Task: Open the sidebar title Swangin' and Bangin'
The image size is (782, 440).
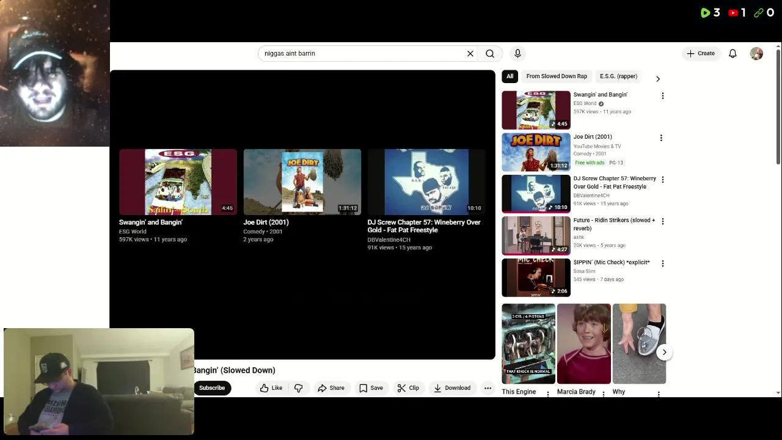Action: click(600, 95)
